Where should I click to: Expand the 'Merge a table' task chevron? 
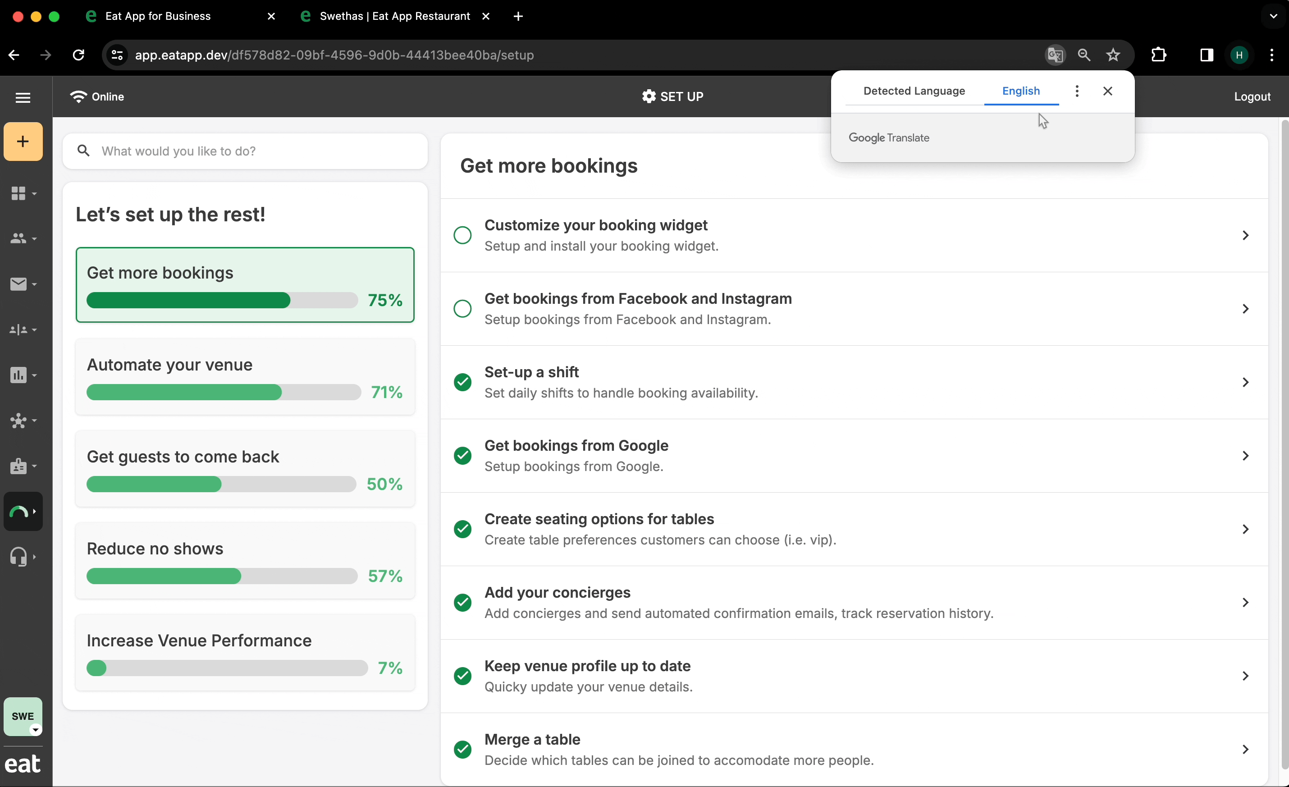tap(1245, 749)
